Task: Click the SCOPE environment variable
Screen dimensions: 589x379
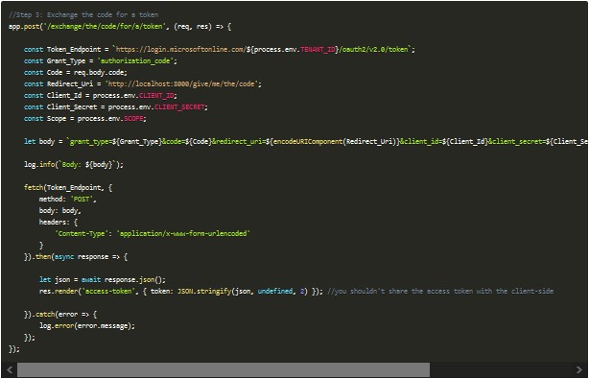Action: coord(133,119)
